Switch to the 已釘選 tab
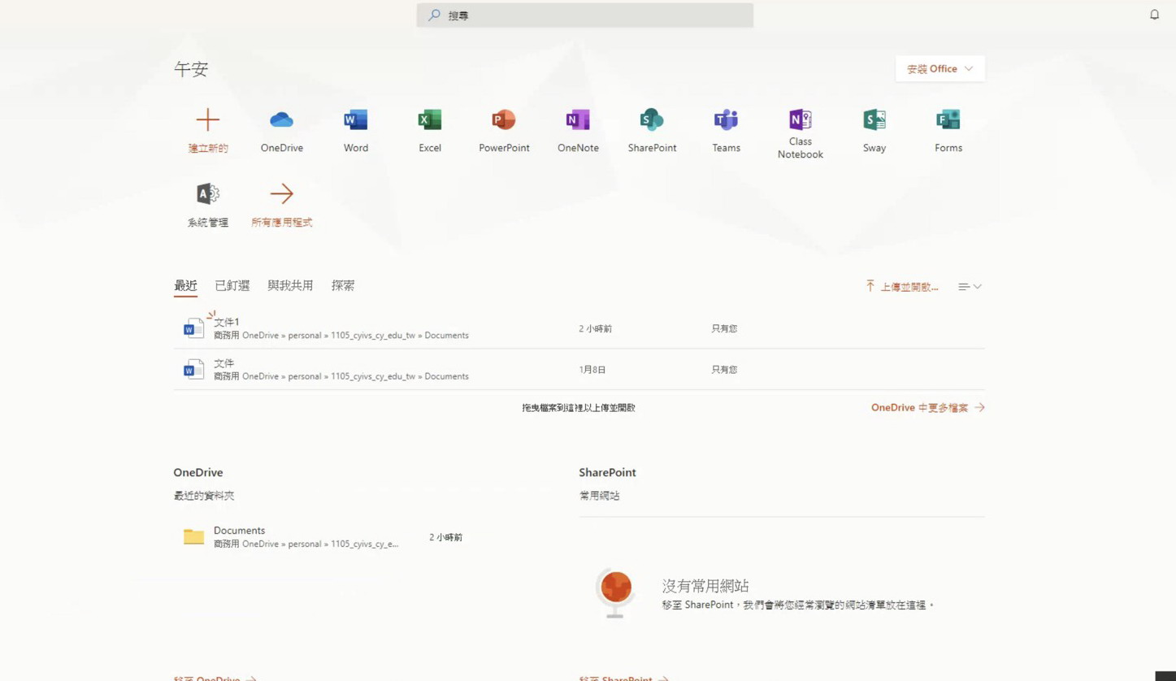The image size is (1176, 681). tap(232, 286)
